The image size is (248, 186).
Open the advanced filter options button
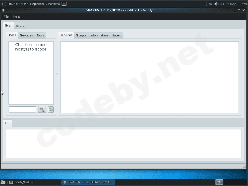(51, 109)
